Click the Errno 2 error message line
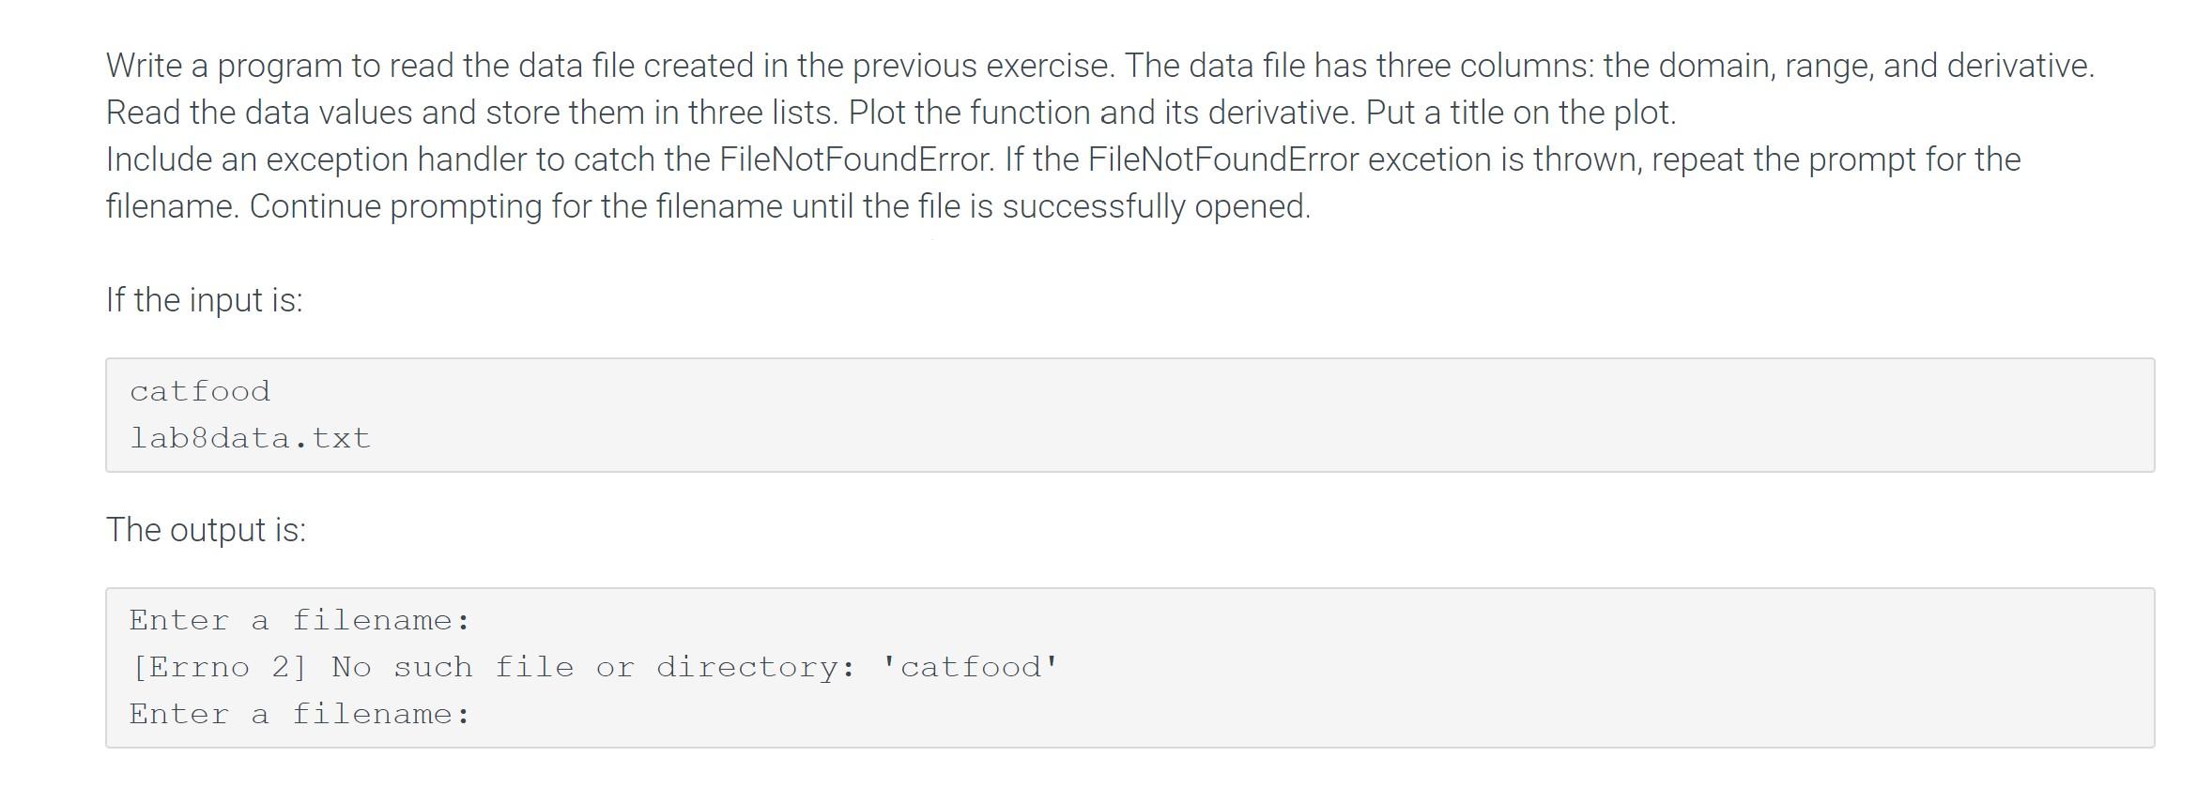Image resolution: width=2197 pixels, height=787 pixels. [x=595, y=667]
